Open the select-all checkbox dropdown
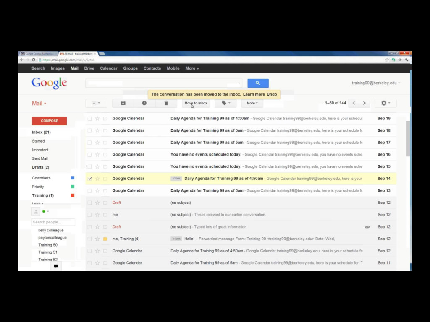This screenshot has height=322, width=430. pos(96,103)
